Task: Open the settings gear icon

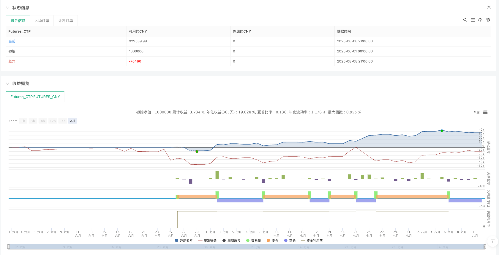Action: [x=488, y=20]
